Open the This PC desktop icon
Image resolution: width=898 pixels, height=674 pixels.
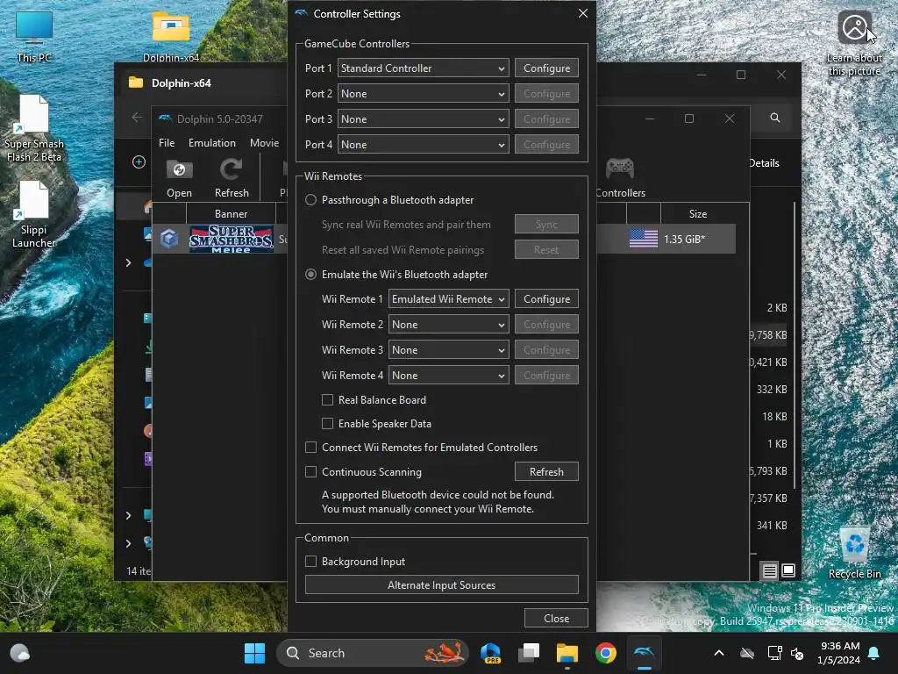[34, 37]
